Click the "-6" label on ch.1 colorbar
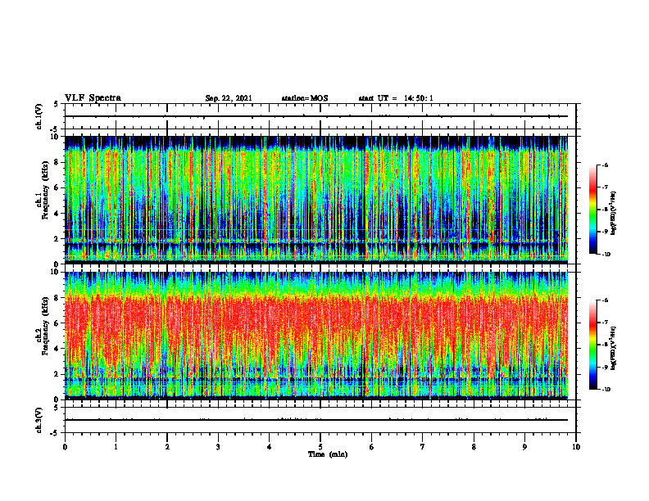649x501 pixels. 605,165
